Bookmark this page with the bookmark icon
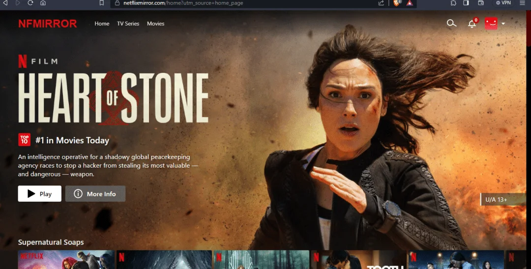Viewport: 531px width, 269px height. [x=102, y=3]
